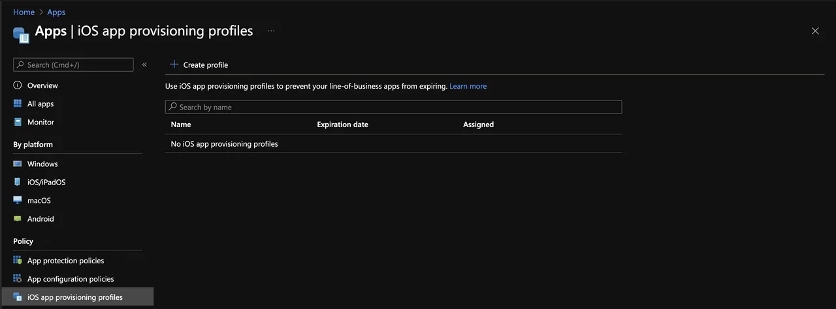The height and width of the screenshot is (309, 836).
Task: Go to Home breadcrumb
Action: [24, 12]
